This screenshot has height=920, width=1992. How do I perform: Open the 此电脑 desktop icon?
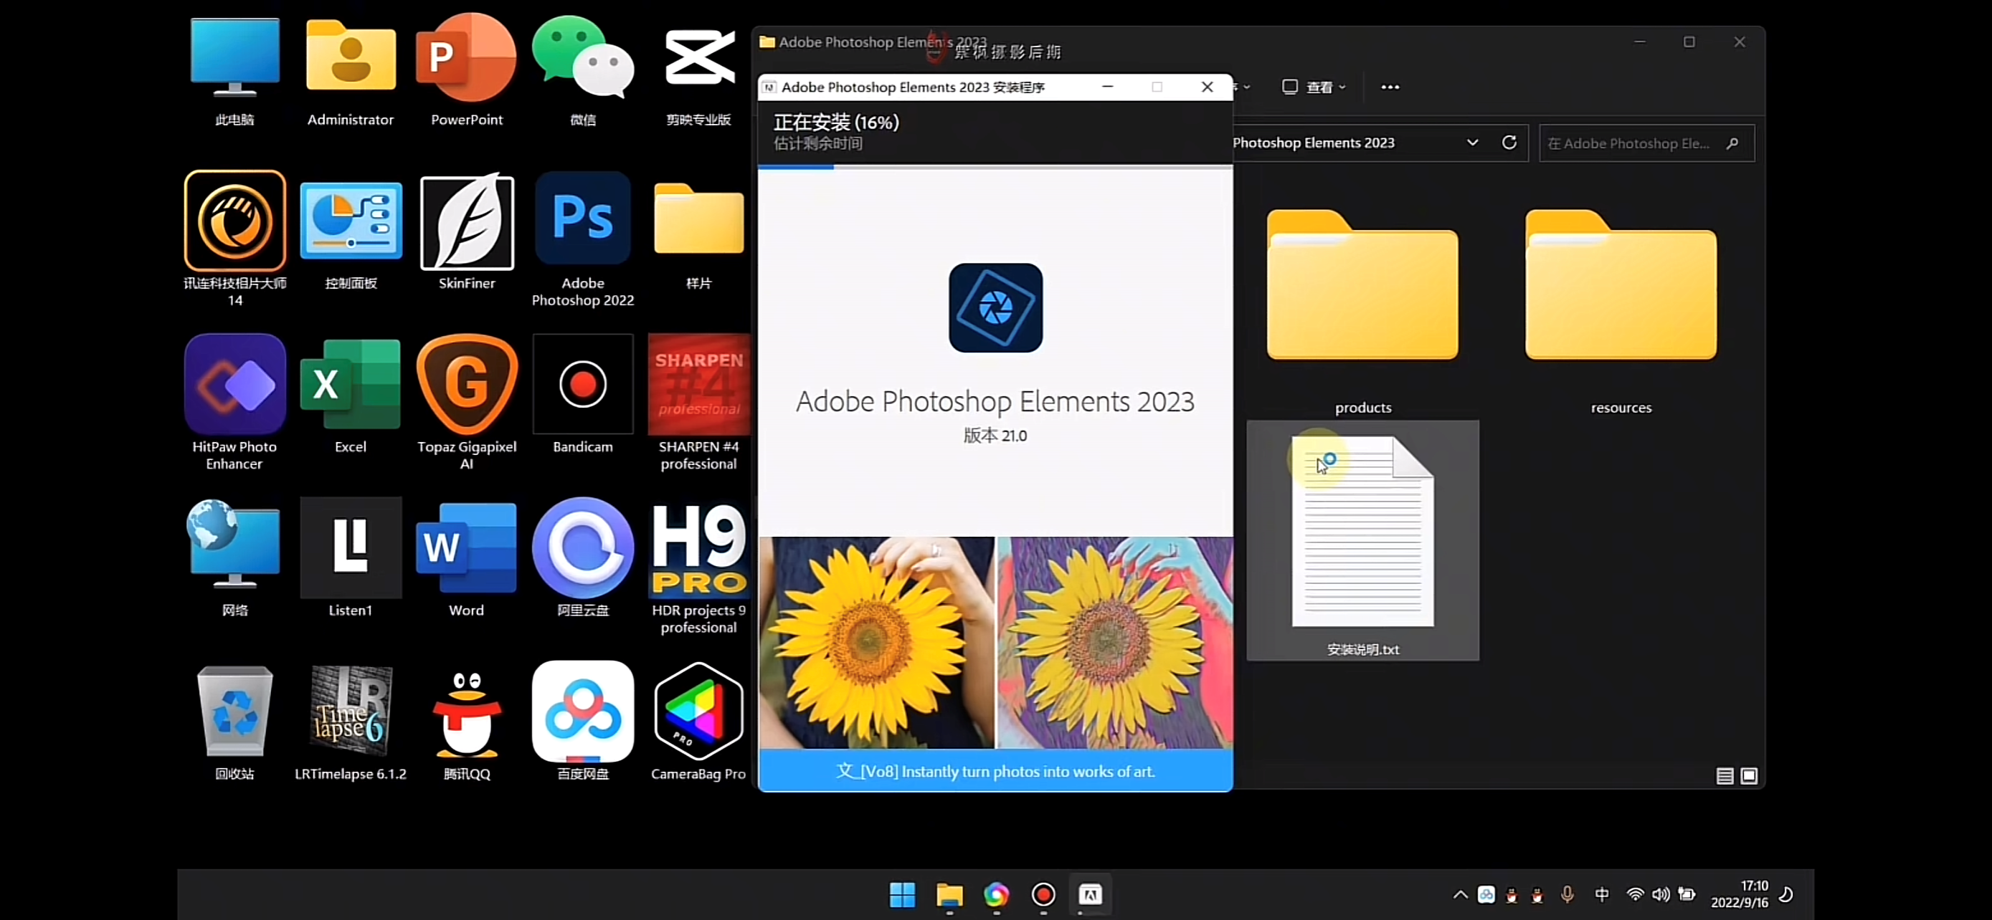tap(234, 71)
